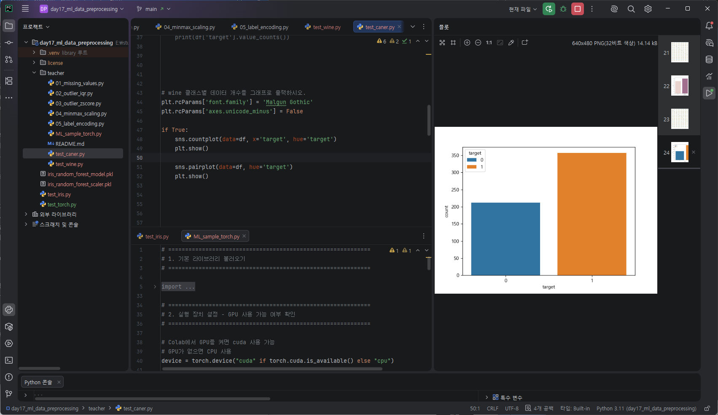Close the ML_sample_torch.py tab
Viewport: 718px width, 415px height.
tap(244, 236)
